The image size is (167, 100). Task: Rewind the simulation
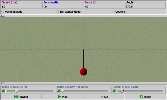click(21, 97)
